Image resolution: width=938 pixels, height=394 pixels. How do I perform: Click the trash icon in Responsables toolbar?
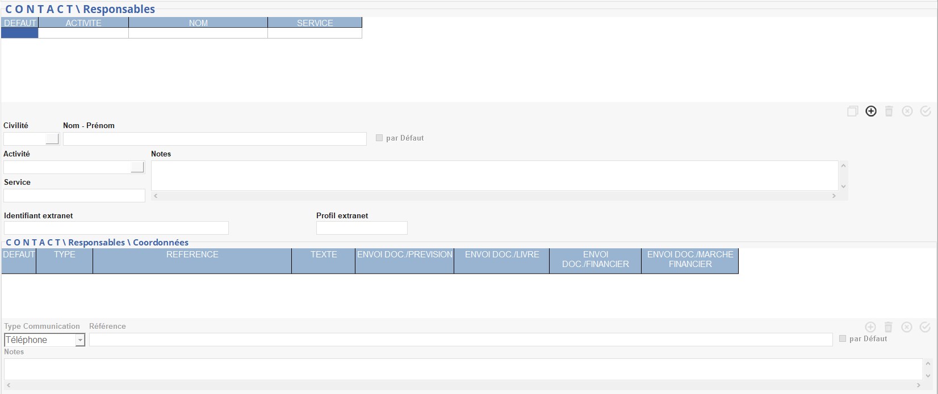coord(889,111)
